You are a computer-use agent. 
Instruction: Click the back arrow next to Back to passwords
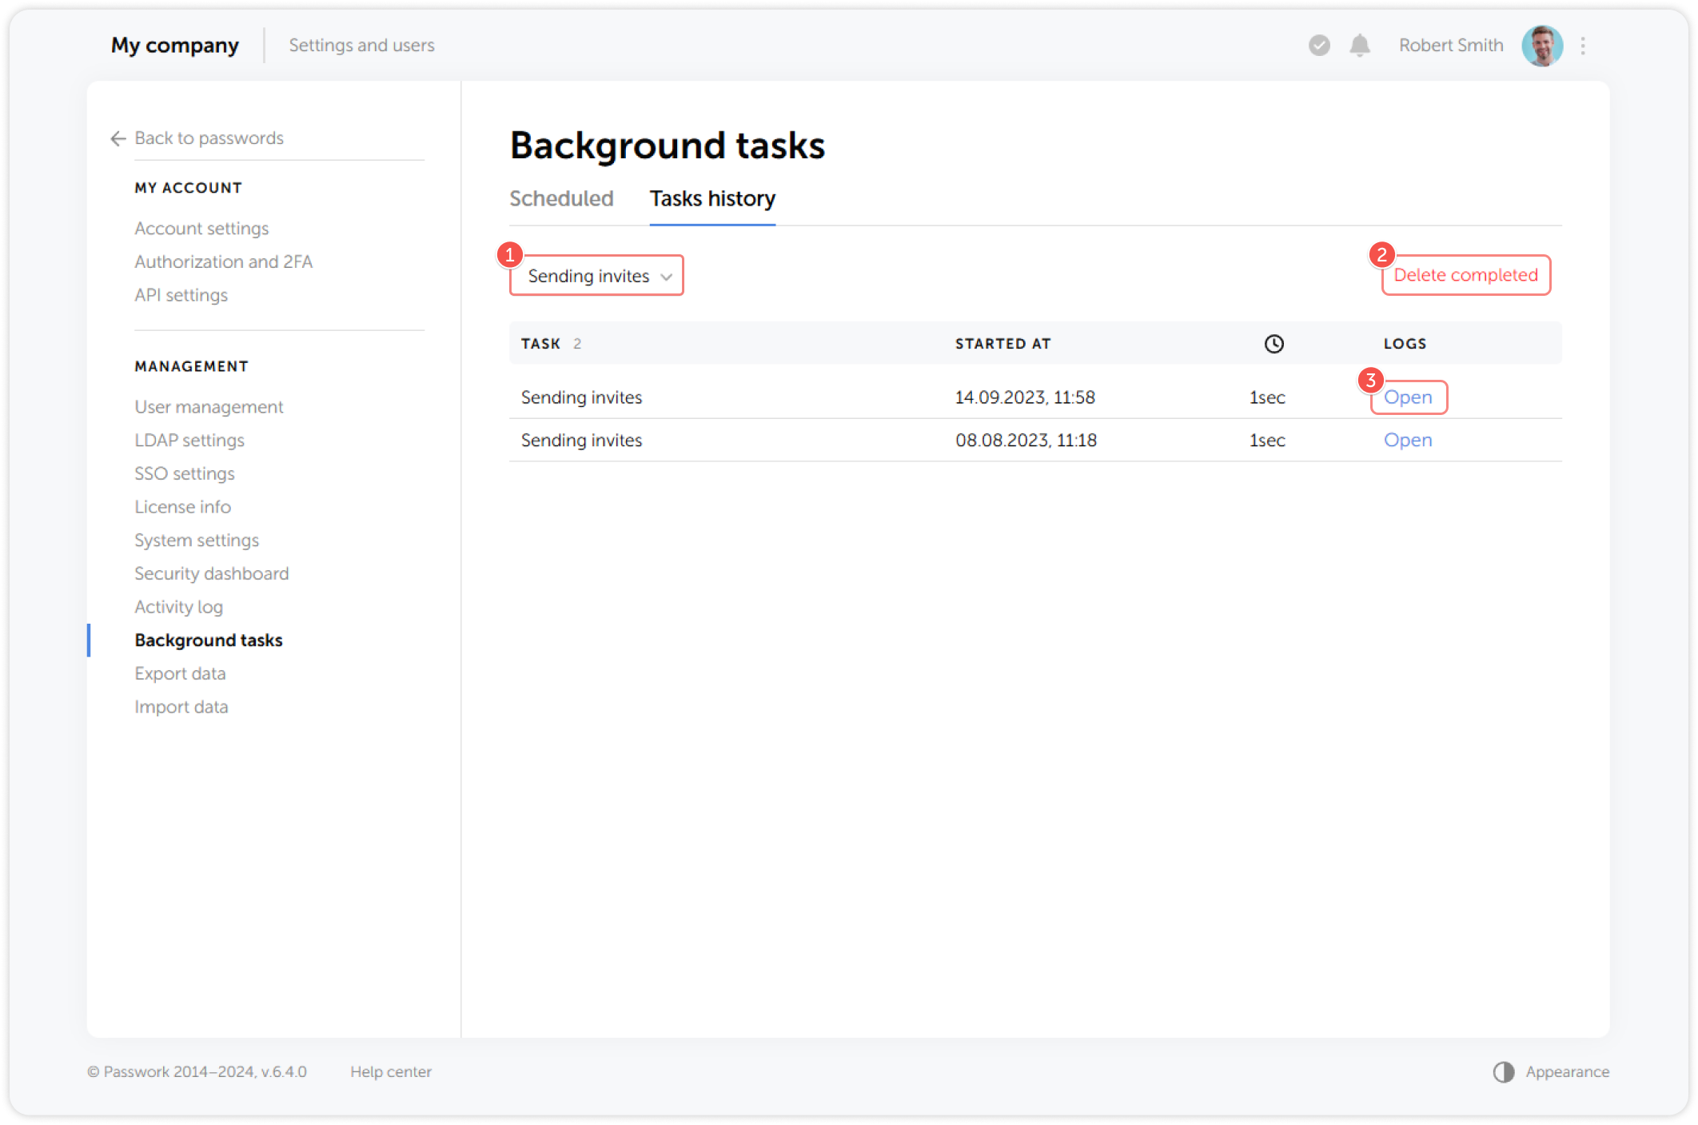[117, 138]
